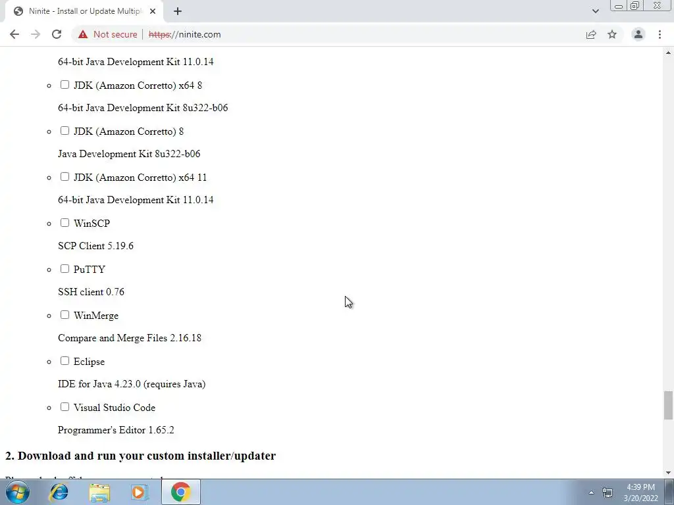
Task: Open the Windows Start menu
Action: 18,492
